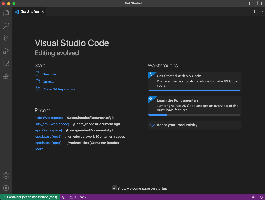Viewport: 265px width, 200px height.
Task: Open the Source Control view
Action: click(6, 38)
